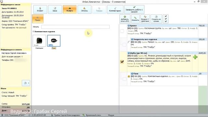Click info icon beside Шуба (до 90 см)

tap(129, 53)
